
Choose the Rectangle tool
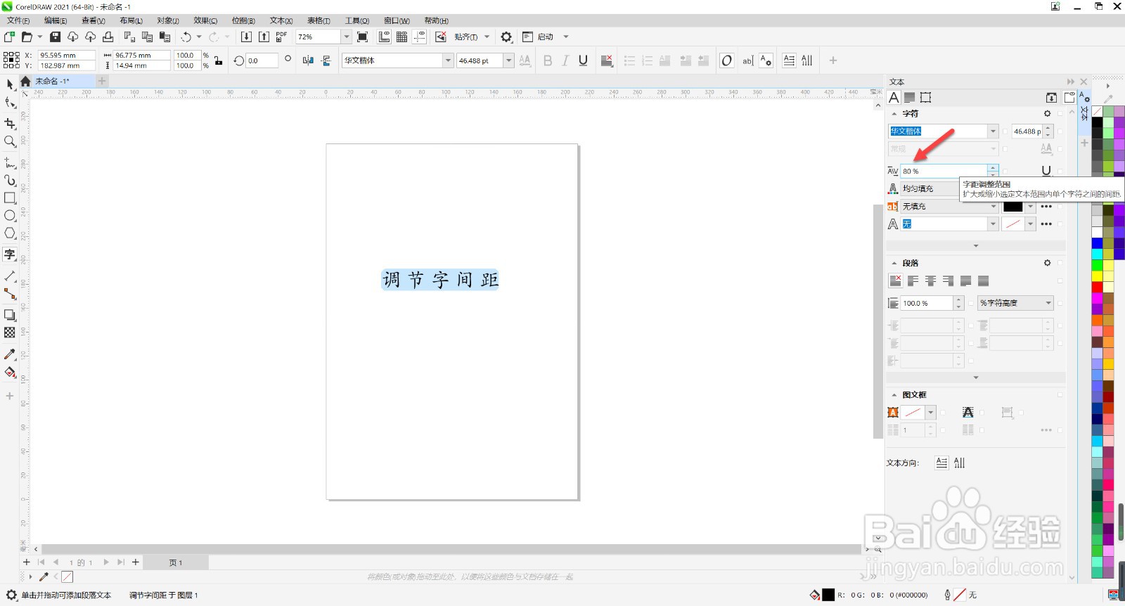pos(10,198)
